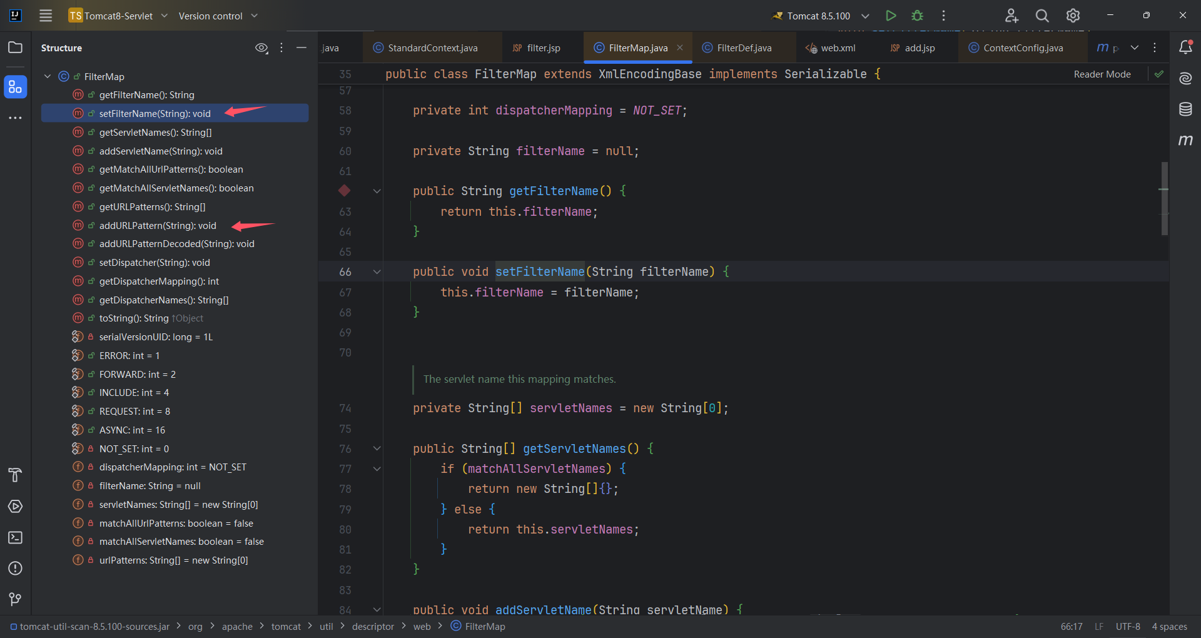Viewport: 1201px width, 638px height.
Task: Open the Terminal tool window
Action: [15, 537]
